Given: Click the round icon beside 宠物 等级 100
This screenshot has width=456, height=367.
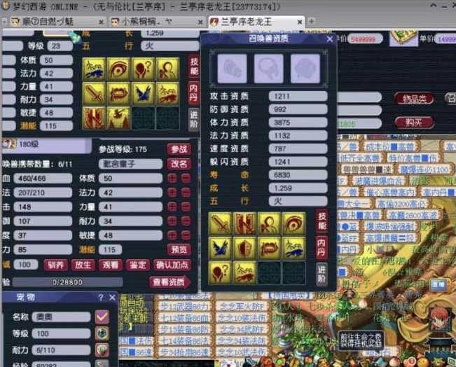Looking at the screenshot, I should (x=102, y=333).
